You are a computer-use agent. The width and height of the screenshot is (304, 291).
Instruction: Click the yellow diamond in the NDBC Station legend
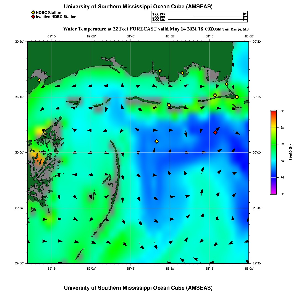click(33, 13)
